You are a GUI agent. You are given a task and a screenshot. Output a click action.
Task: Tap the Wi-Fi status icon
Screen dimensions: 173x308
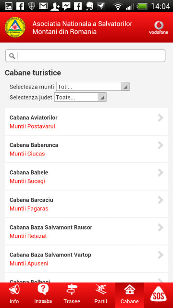click(118, 6)
